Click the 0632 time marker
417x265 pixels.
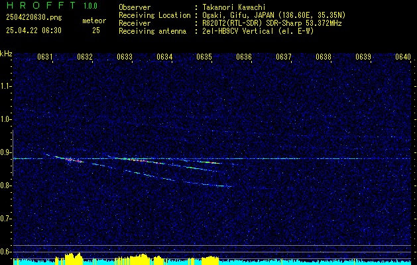[85, 56]
